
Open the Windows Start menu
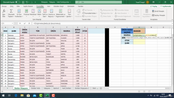3,96
